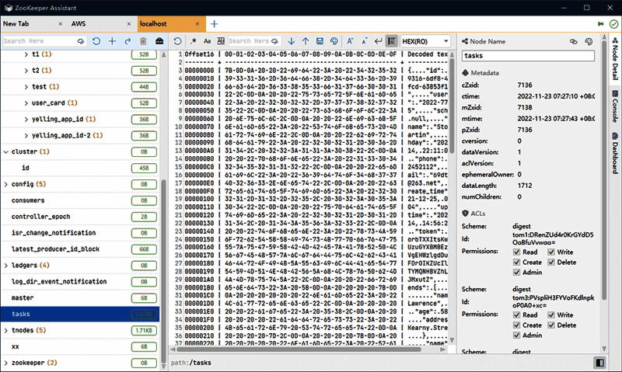Collapse the cluster tree node
This screenshot has height=372, width=622.
pyautogui.click(x=6, y=151)
